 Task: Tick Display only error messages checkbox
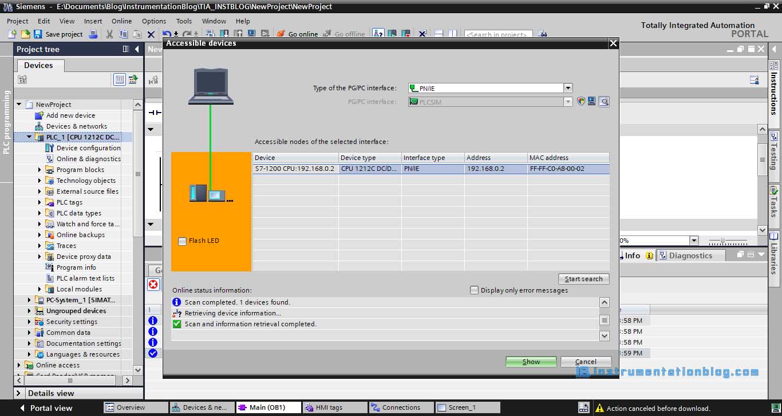point(474,290)
